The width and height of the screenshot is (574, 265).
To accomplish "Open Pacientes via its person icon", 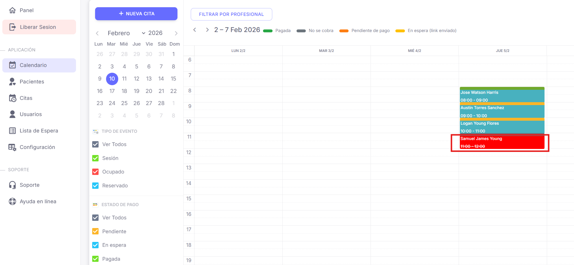I will pos(12,82).
